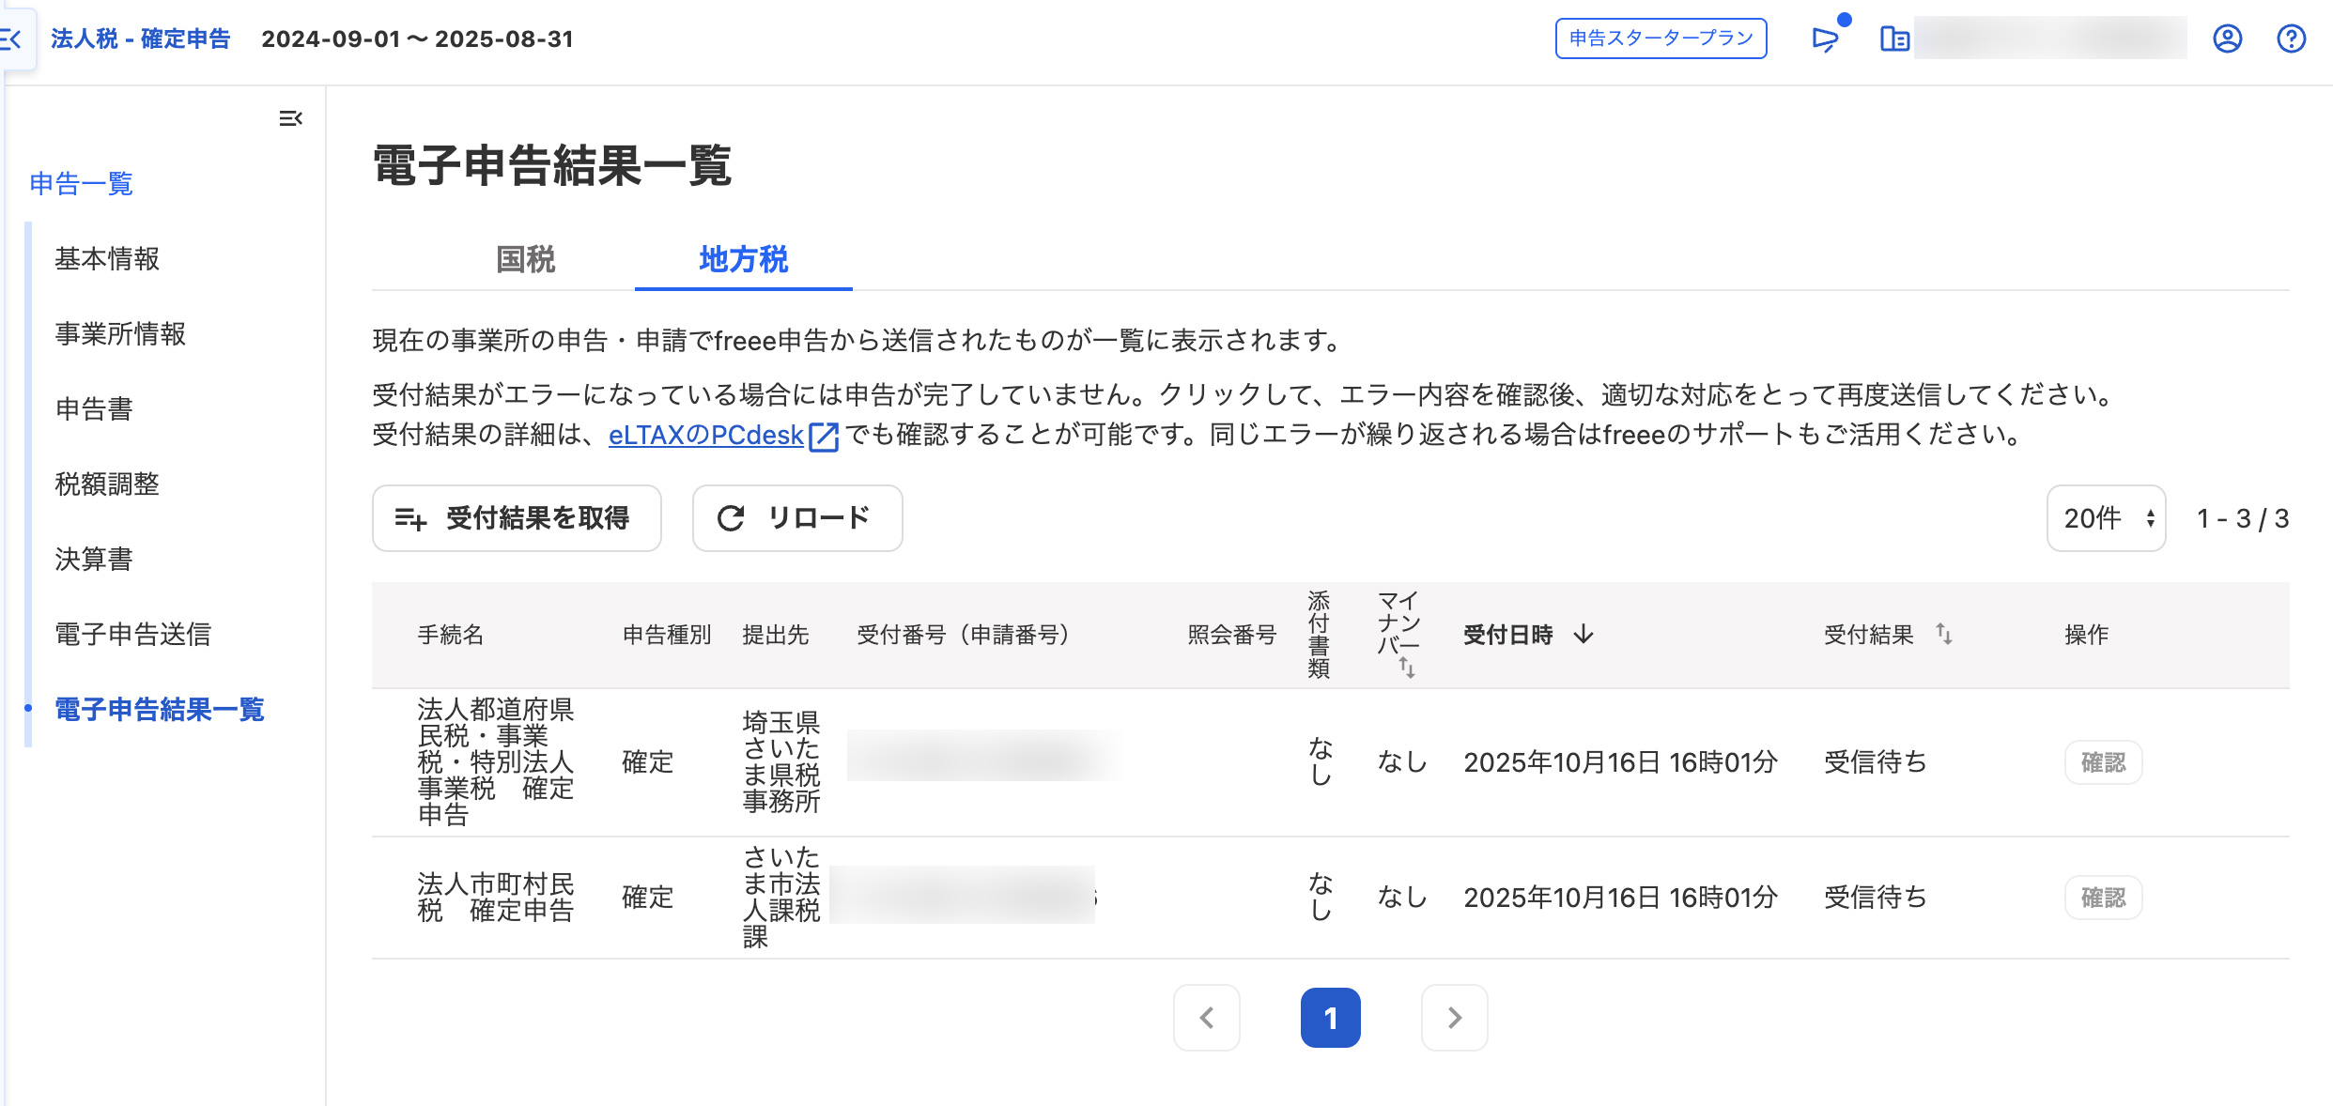Open the user account icon
This screenshot has width=2333, height=1106.
tap(2227, 38)
